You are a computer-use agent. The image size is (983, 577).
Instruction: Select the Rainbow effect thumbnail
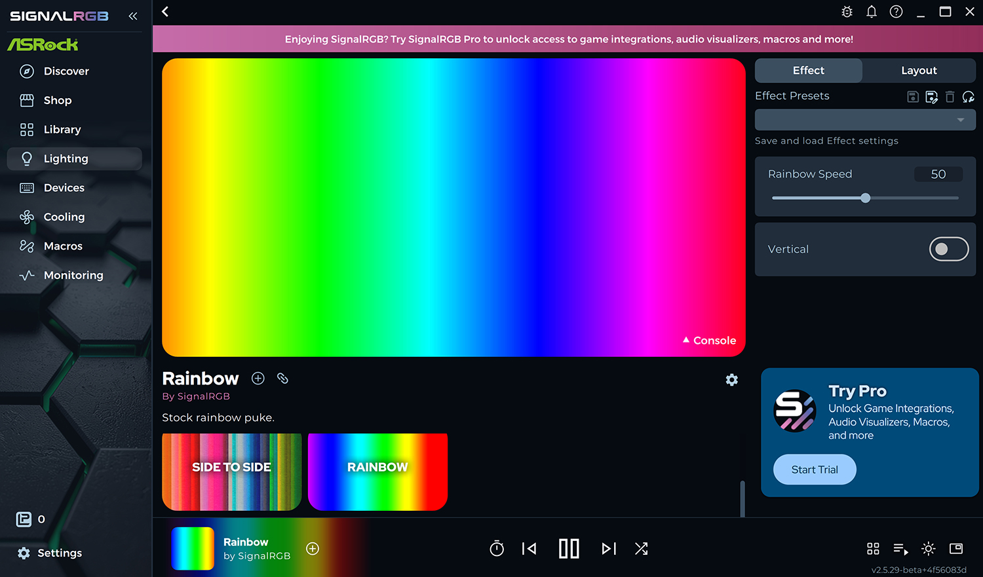point(378,472)
